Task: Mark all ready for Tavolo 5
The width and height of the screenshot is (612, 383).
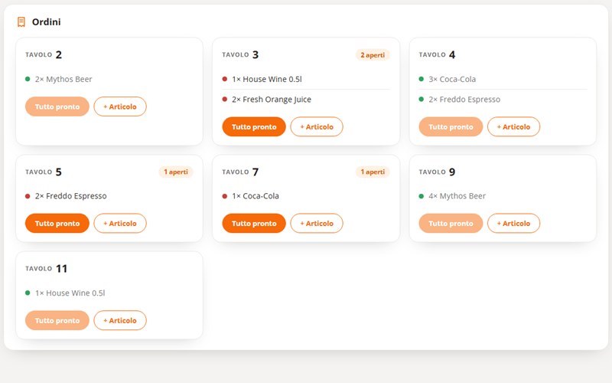Action: 57,224
